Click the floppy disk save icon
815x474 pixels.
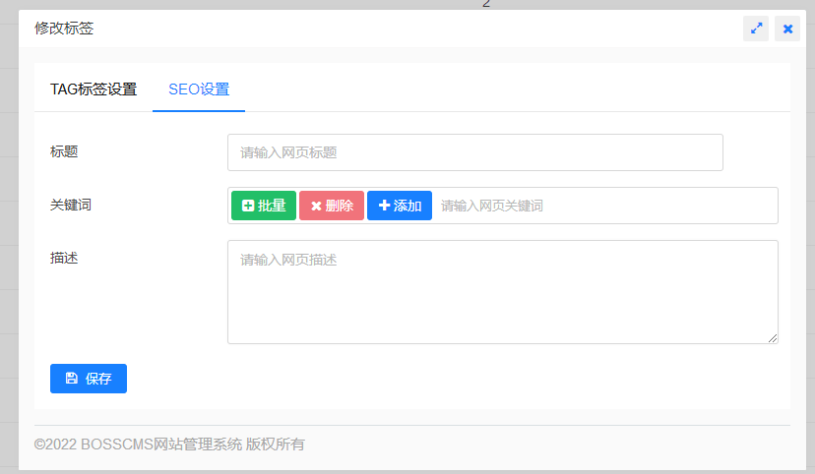click(x=71, y=379)
